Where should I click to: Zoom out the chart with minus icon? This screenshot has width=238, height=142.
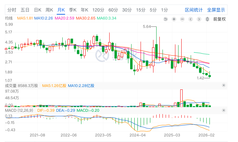(x=182, y=19)
